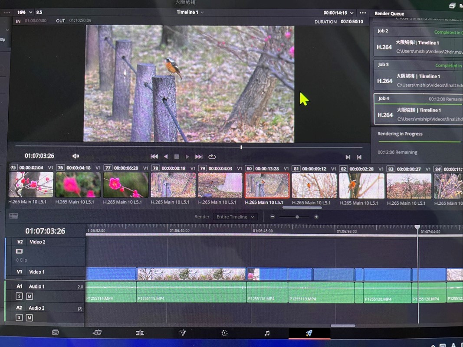The width and height of the screenshot is (463, 347).
Task: Open the Render Entire Timeline dropdown
Action: (x=236, y=217)
